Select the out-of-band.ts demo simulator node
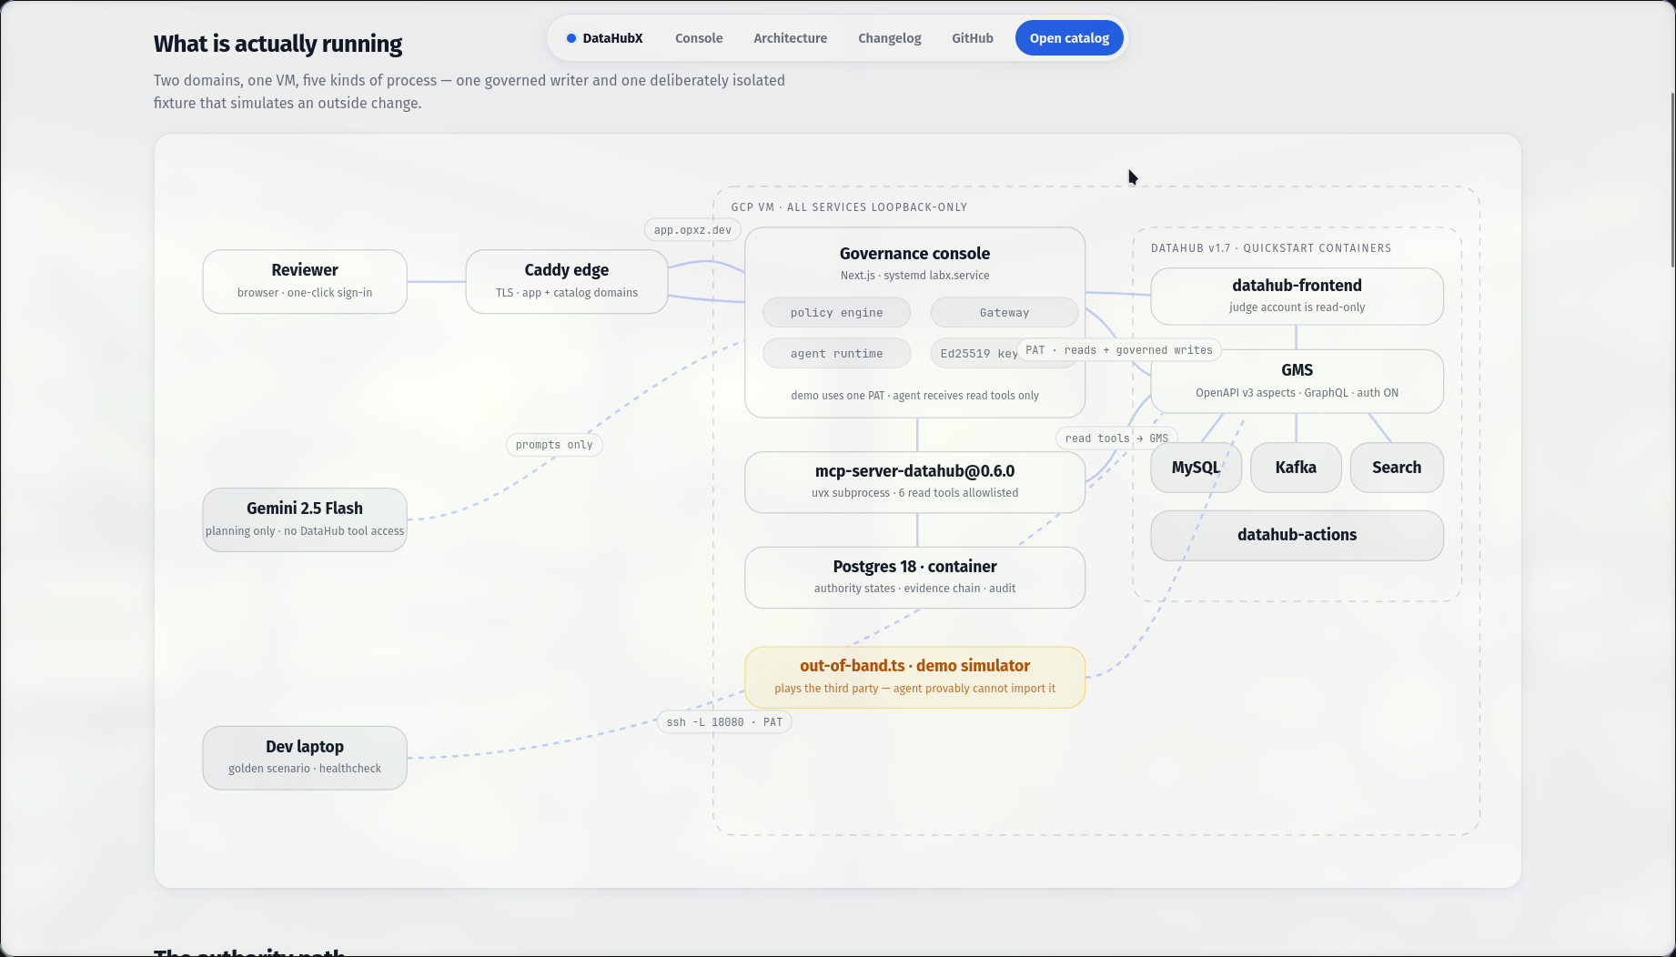The height and width of the screenshot is (957, 1676). click(914, 678)
